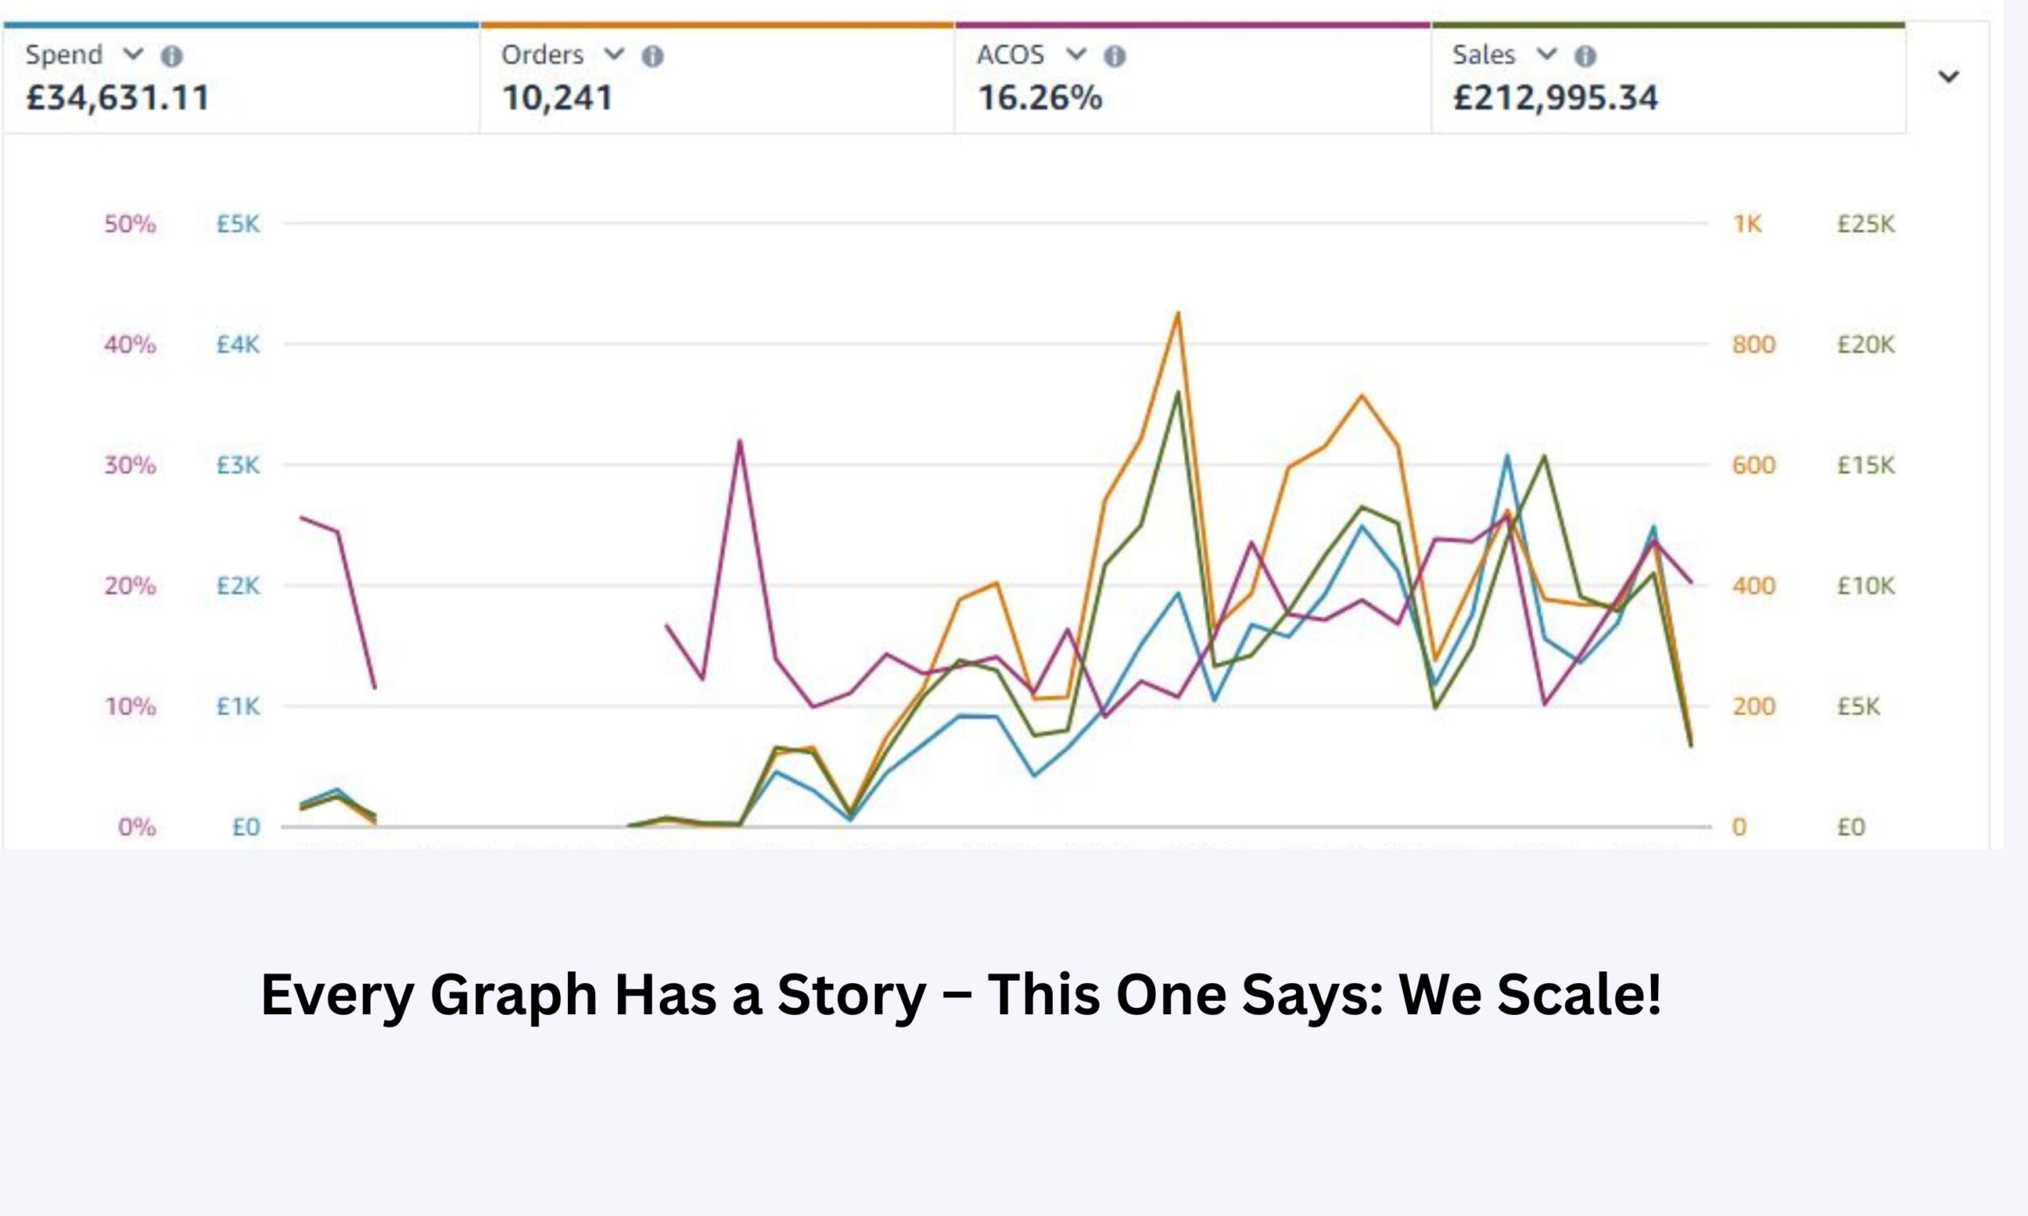The width and height of the screenshot is (2028, 1216).
Task: Click the Orders info icon
Action: [x=653, y=56]
